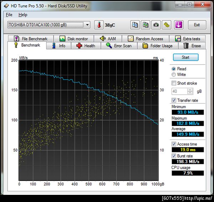Enable the Short stroke checkbox
Image resolution: width=214 pixels, height=202 pixels.
point(174,83)
